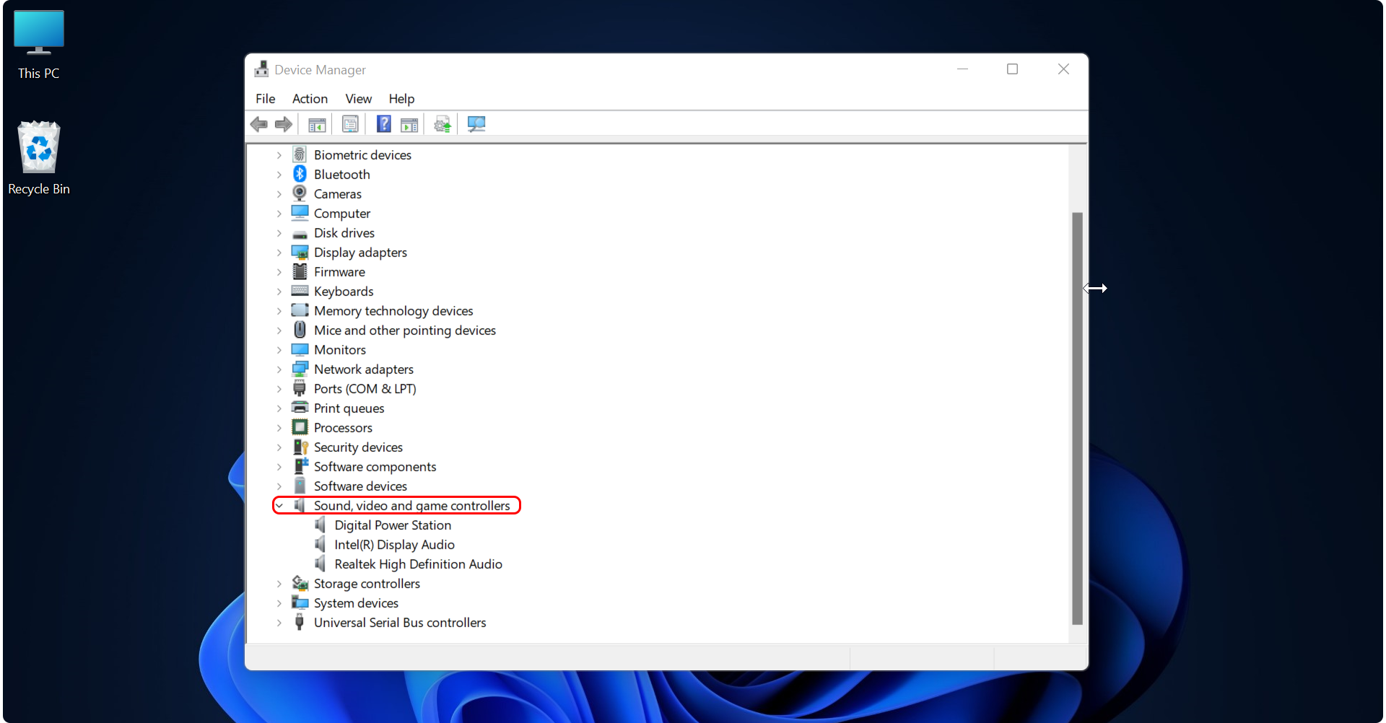The width and height of the screenshot is (1386, 723).
Task: Open the Action menu
Action: [x=310, y=99]
